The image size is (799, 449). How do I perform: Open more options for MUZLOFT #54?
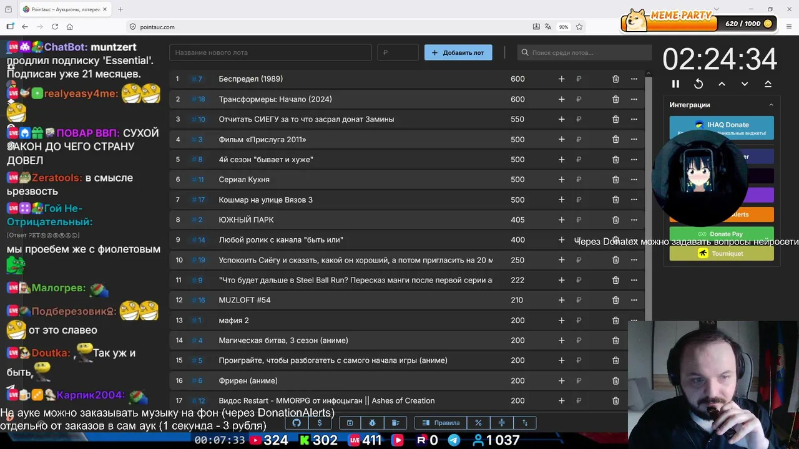[x=634, y=300]
